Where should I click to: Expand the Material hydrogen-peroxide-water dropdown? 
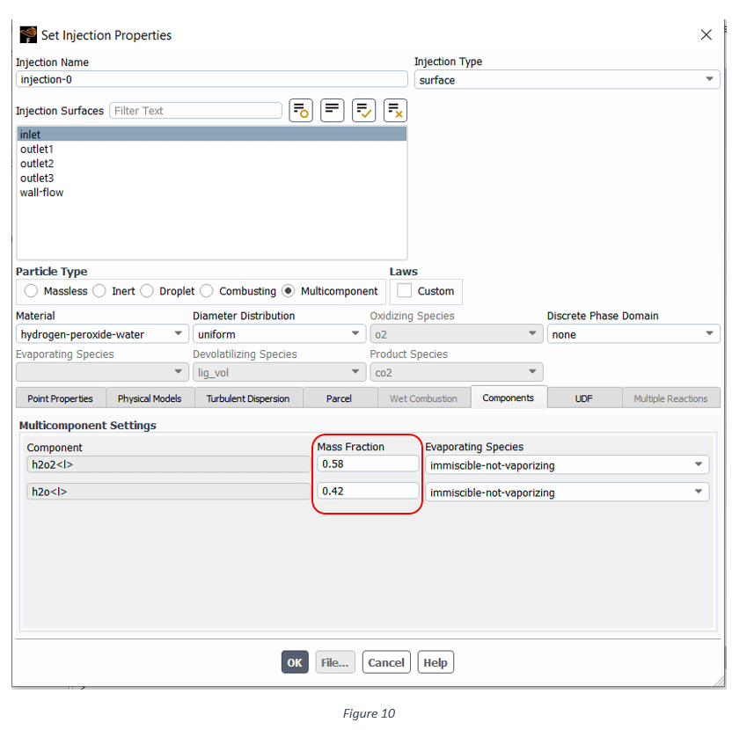tap(102, 334)
